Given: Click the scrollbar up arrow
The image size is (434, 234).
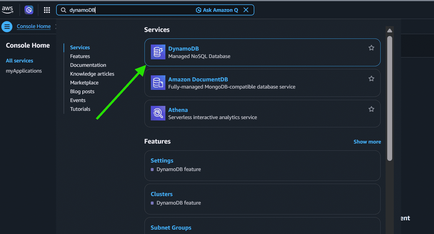Looking at the screenshot, I should coord(389,30).
